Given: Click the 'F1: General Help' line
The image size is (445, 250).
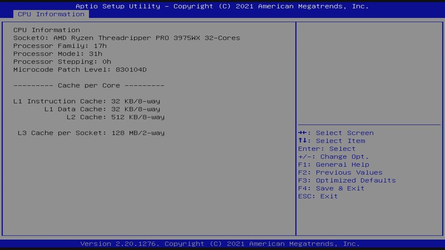Looking at the screenshot, I should point(333,164).
